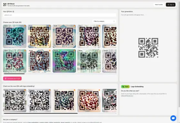Click into the QR link input field
The width and height of the screenshot is (180, 123).
60,15
